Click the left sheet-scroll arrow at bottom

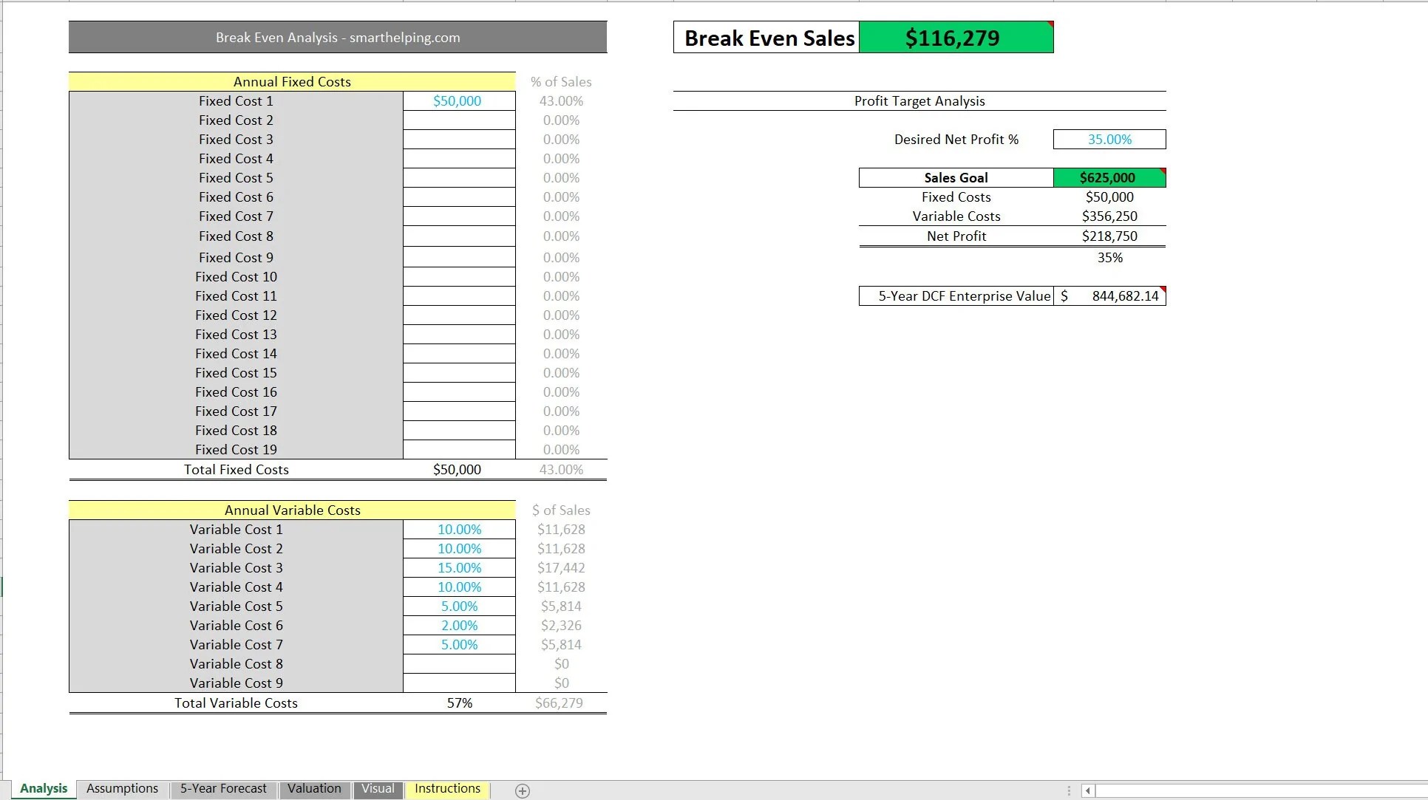tap(1087, 790)
